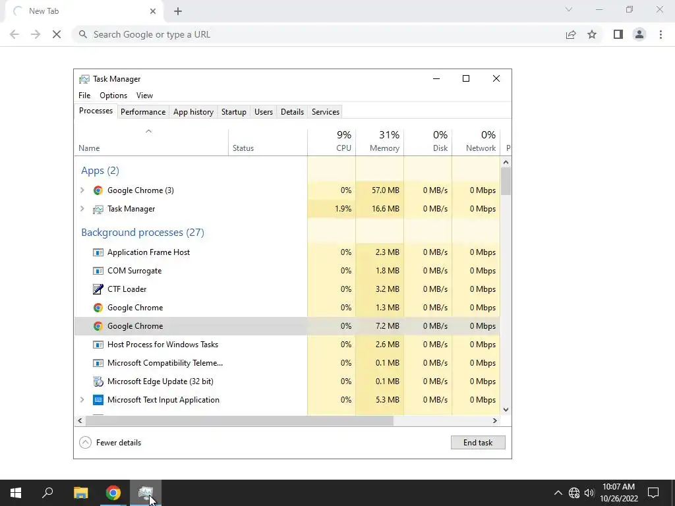Sort by the CPU column header

click(x=332, y=142)
